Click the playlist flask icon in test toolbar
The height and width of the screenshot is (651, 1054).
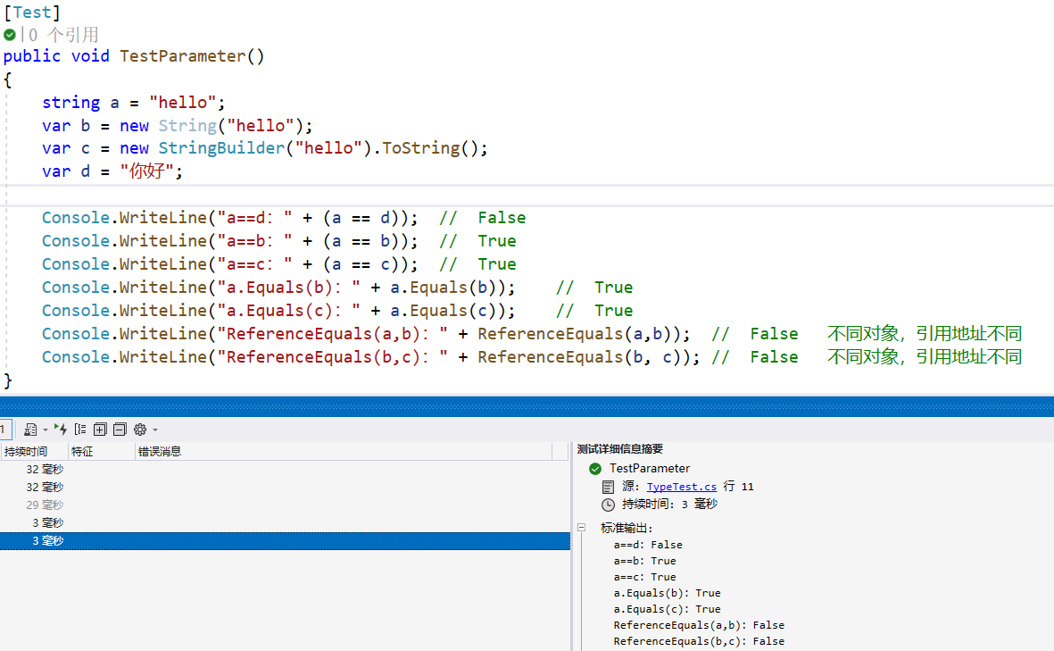tap(30, 430)
